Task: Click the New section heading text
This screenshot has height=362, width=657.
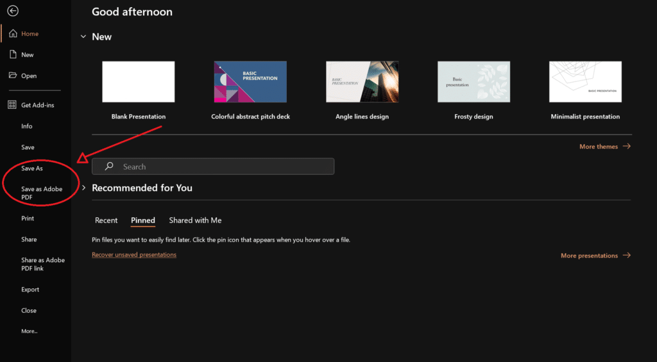Action: [x=102, y=37]
